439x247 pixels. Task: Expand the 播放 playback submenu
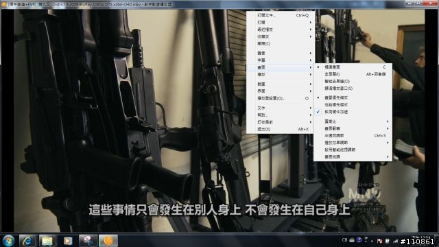[x=281, y=75]
